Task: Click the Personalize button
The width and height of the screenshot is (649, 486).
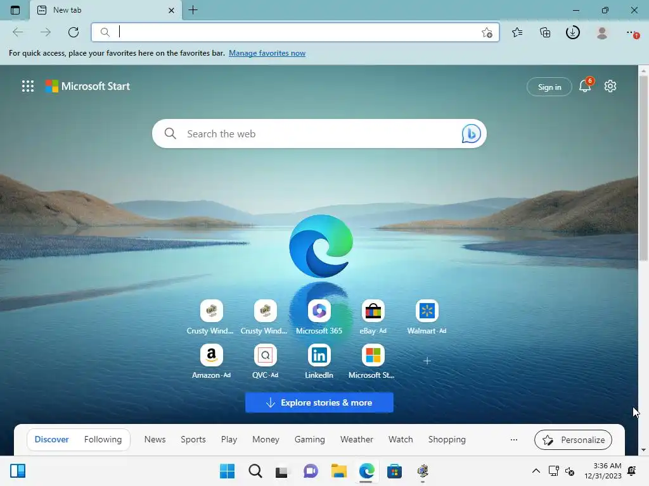Action: tap(573, 440)
